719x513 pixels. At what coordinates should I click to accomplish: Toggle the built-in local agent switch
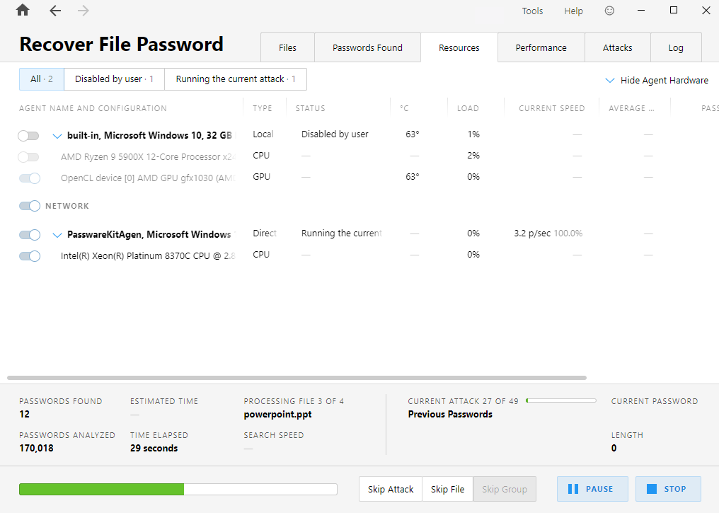click(x=29, y=136)
